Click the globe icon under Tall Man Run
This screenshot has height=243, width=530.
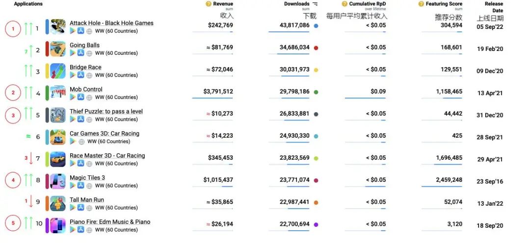(x=89, y=208)
